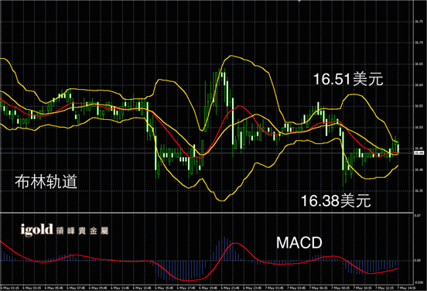Click the 16.50 price axis label
This screenshot has width=427, height=291.
coord(418,128)
